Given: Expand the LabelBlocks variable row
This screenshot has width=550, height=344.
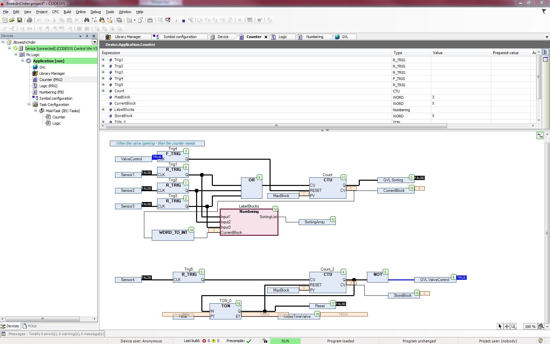Looking at the screenshot, I should [x=103, y=110].
